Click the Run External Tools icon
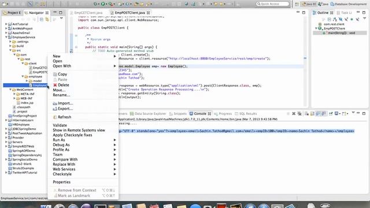370x208 pixels. pos(110,4)
